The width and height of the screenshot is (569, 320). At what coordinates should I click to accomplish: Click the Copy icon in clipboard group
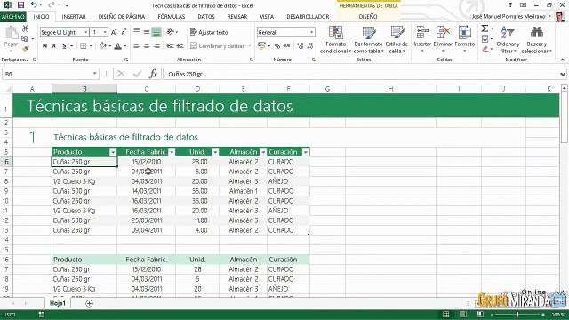(25, 38)
